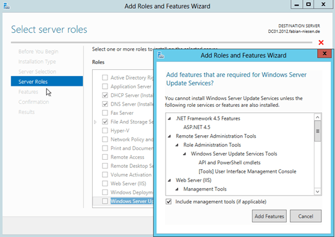Check the Application Server role checkbox

tap(105, 86)
